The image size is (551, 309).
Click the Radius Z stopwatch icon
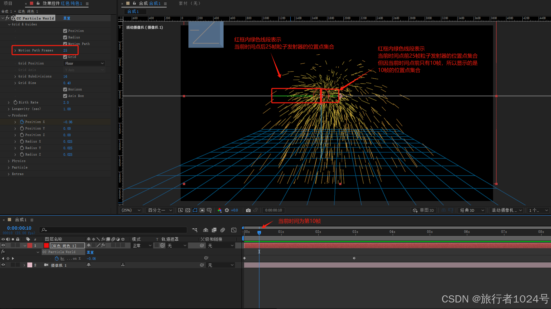tap(22, 154)
